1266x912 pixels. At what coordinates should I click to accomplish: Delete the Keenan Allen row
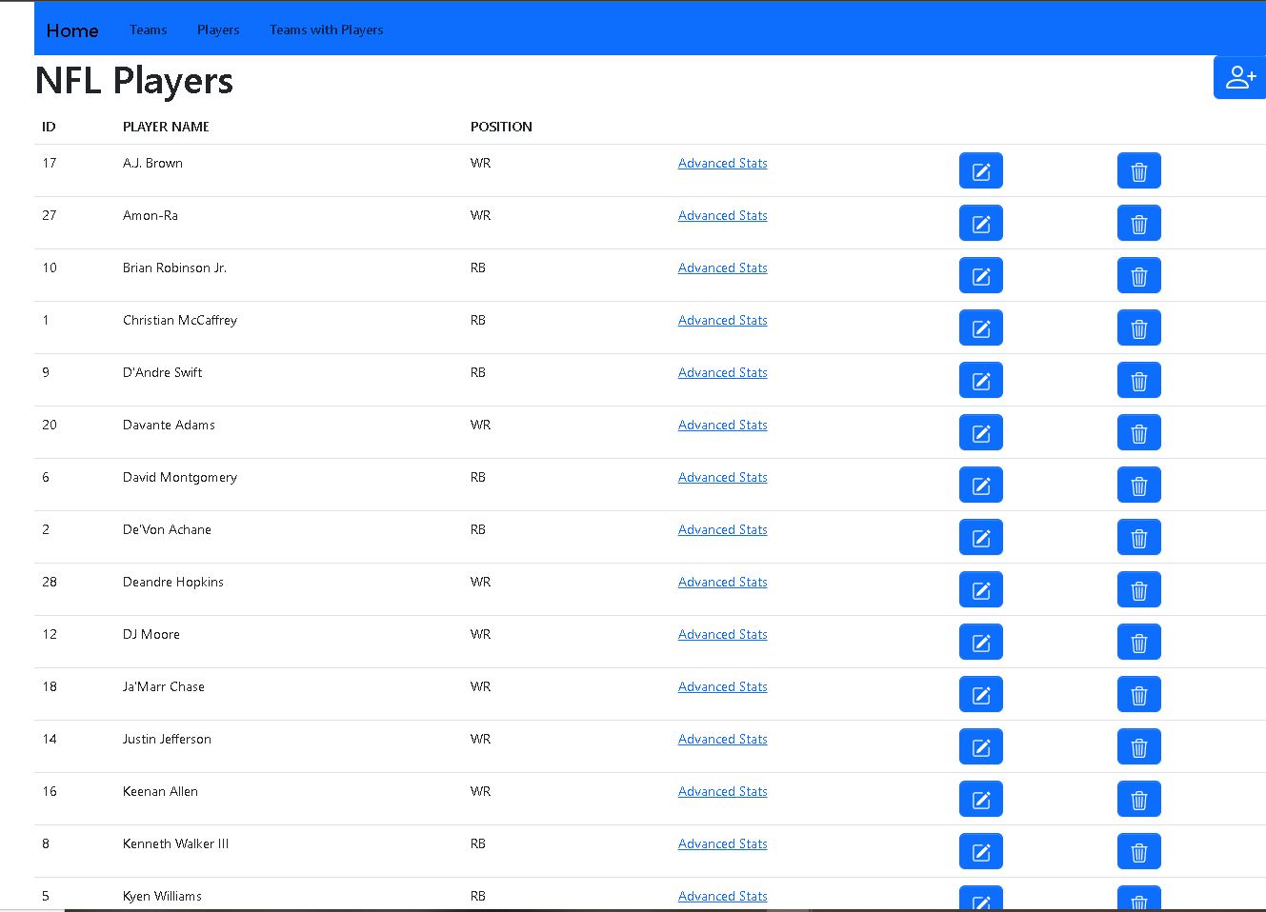[x=1138, y=800]
